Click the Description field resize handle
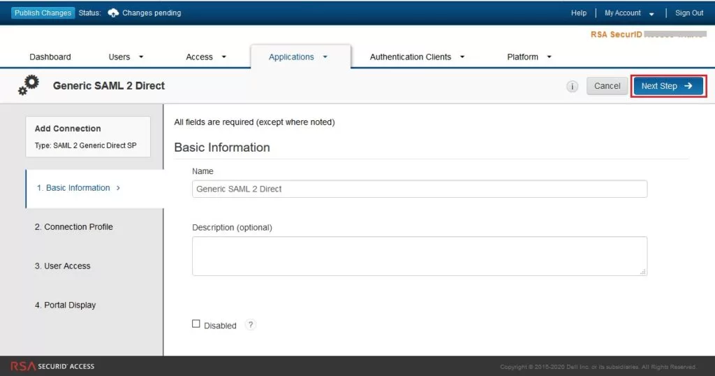 pyautogui.click(x=643, y=271)
